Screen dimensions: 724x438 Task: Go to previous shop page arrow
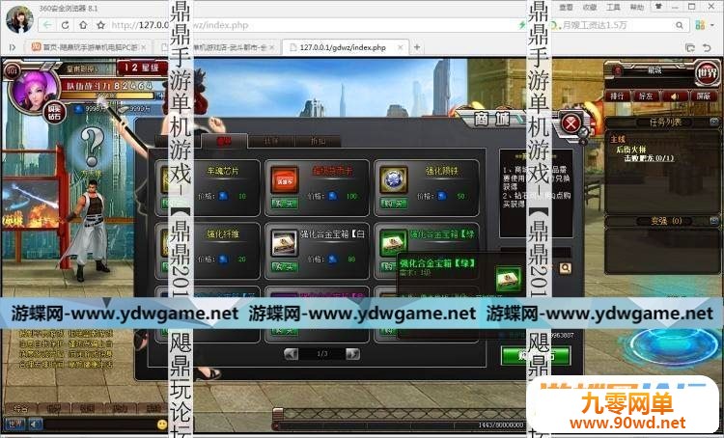(292, 354)
